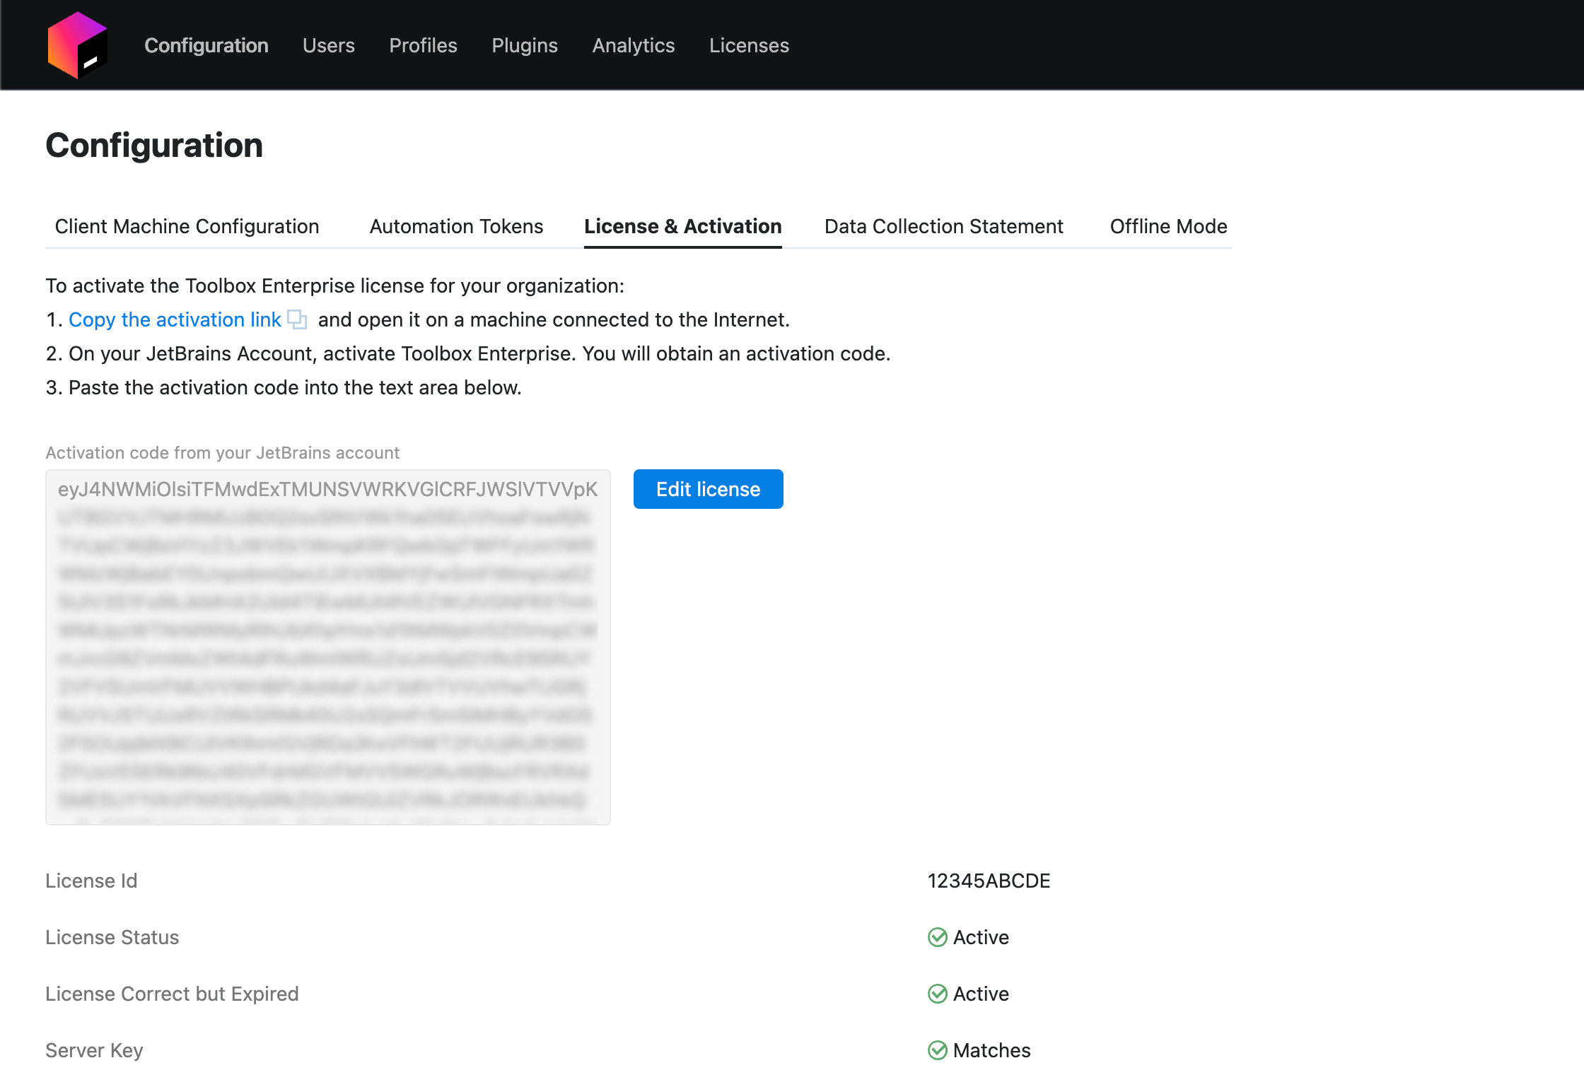Click the check icon next to License Correct but Expired
Image resolution: width=1584 pixels, height=1070 pixels.
tap(937, 994)
